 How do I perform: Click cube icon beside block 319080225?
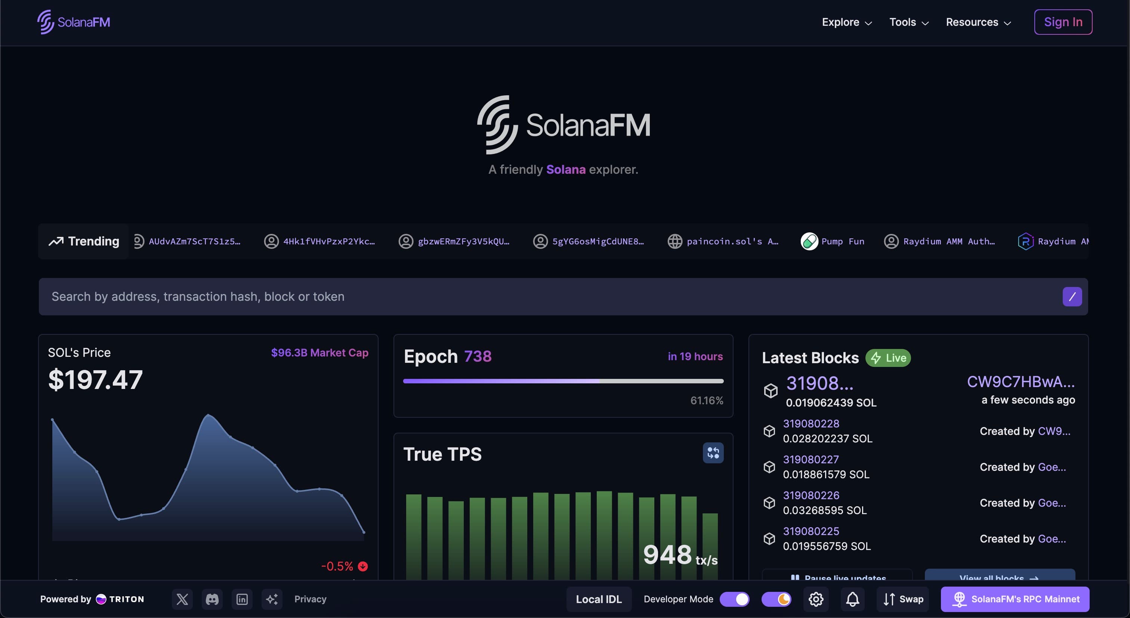point(769,539)
